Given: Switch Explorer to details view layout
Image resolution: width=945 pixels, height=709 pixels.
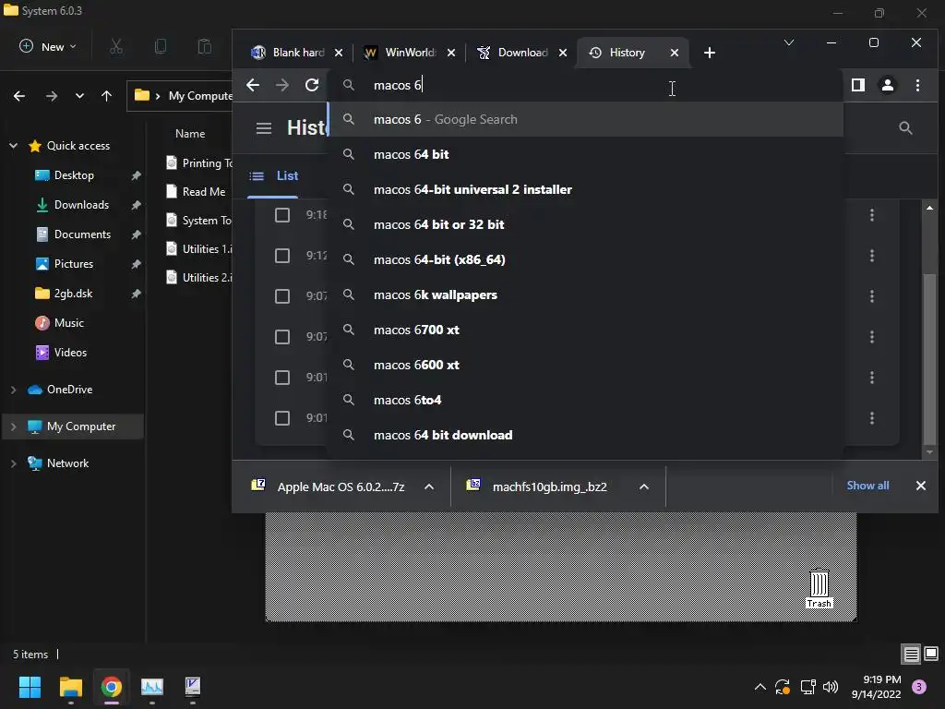Looking at the screenshot, I should point(911,654).
